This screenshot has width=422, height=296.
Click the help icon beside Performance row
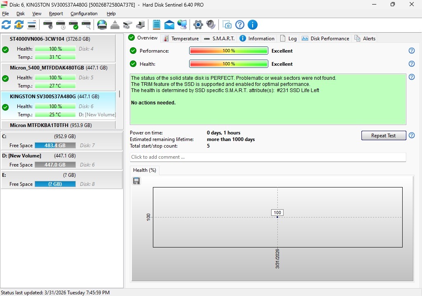[x=412, y=51]
